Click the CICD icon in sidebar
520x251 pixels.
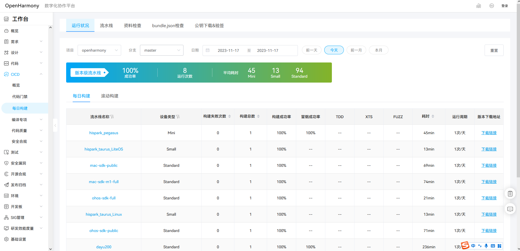click(6, 74)
